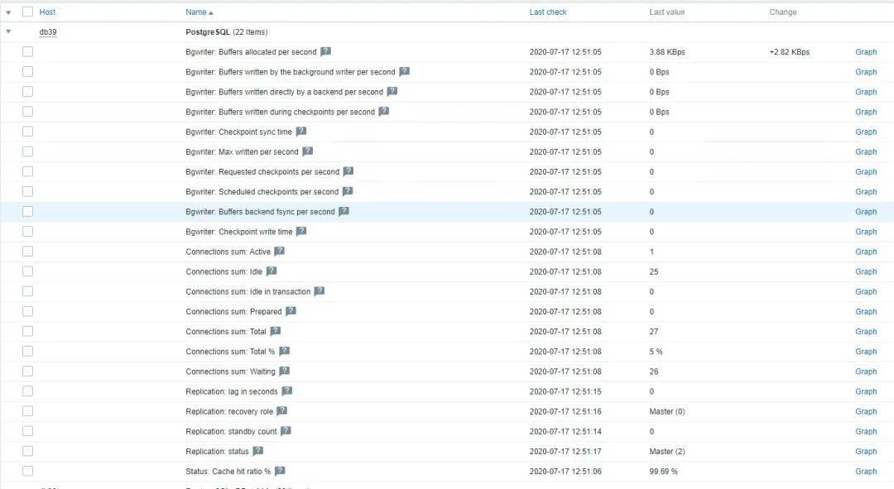Open help icon for Connections sum: Total %
This screenshot has height=489, width=894.
(x=285, y=351)
